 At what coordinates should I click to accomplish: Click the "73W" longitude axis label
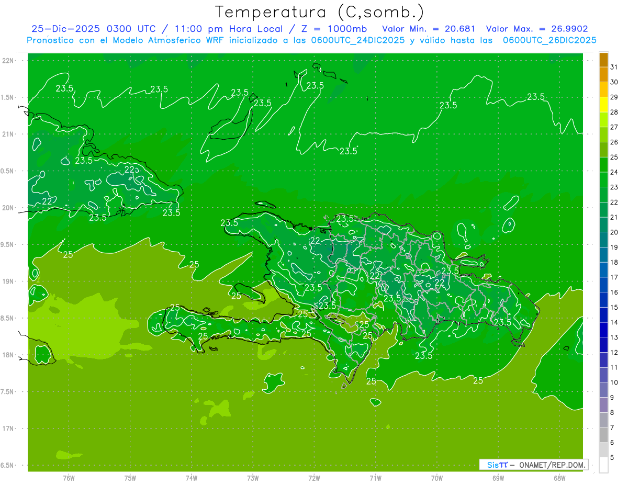[x=253, y=478]
